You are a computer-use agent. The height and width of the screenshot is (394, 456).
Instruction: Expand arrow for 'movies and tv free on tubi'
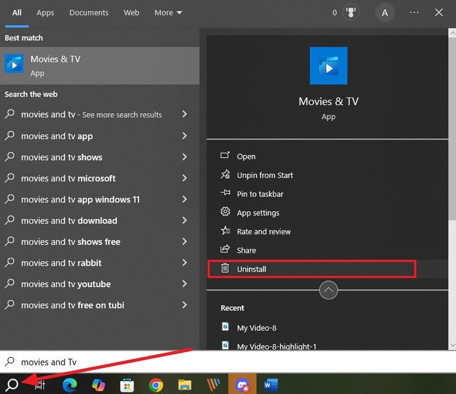click(185, 305)
